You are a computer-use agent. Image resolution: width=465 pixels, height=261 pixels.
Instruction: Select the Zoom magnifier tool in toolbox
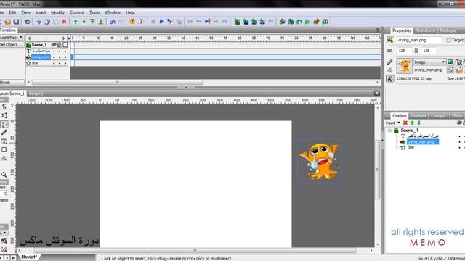pyautogui.click(x=4, y=175)
